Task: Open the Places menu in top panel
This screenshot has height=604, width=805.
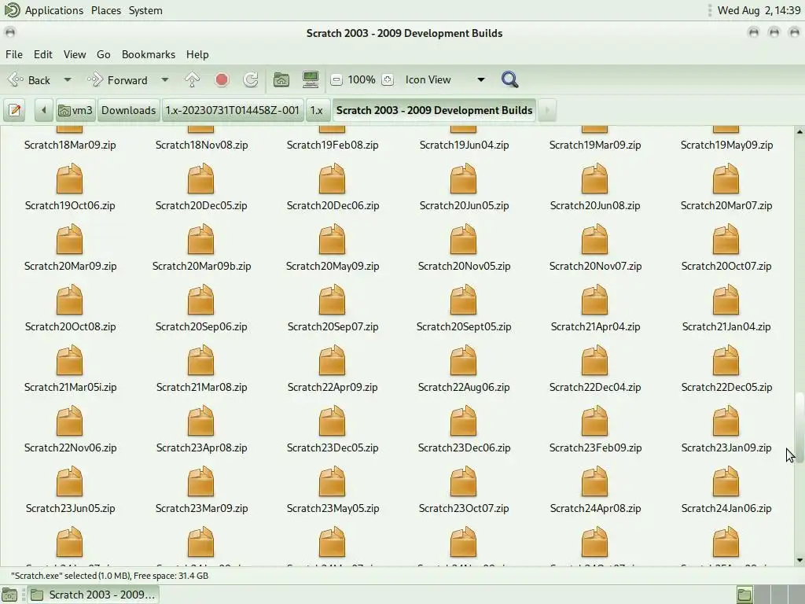Action: pos(106,10)
